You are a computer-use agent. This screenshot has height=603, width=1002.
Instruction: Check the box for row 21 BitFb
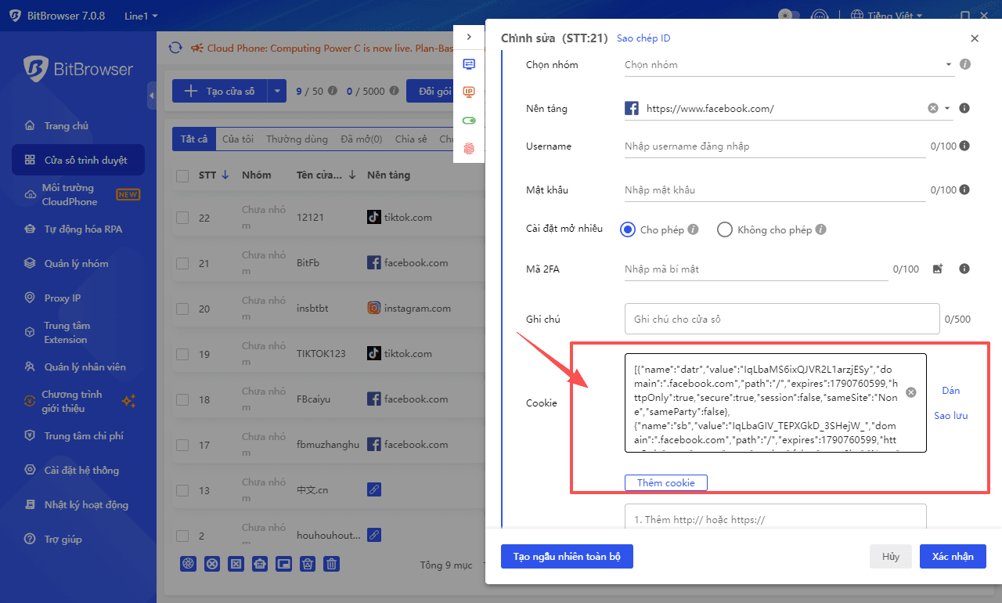pyautogui.click(x=182, y=263)
